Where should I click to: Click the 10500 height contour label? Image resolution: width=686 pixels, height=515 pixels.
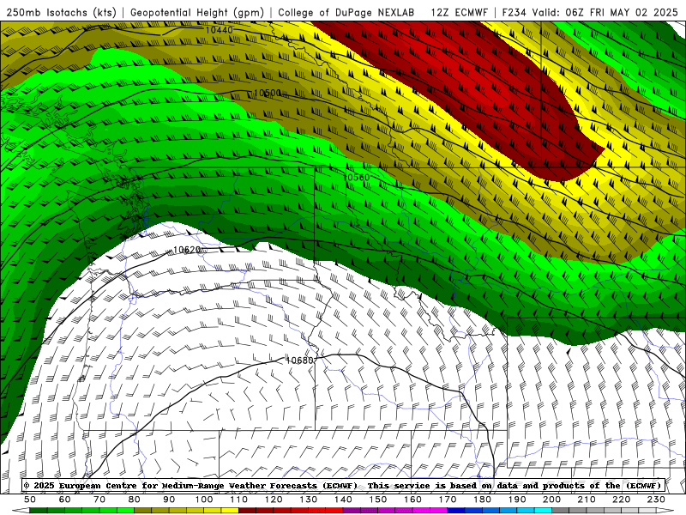point(268,93)
